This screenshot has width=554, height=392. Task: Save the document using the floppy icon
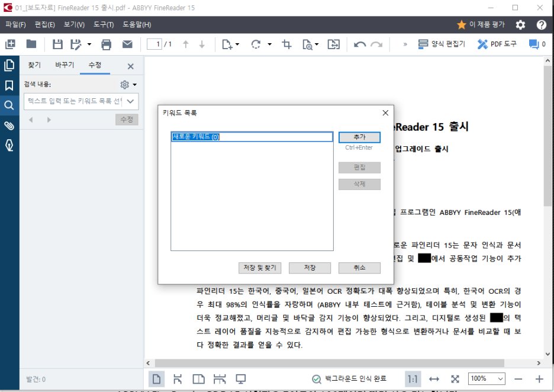coord(57,44)
